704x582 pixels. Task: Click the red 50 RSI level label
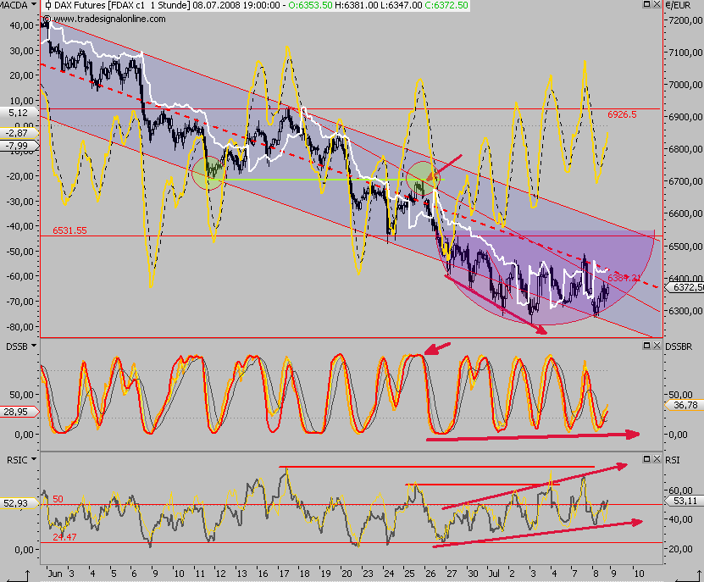(58, 499)
